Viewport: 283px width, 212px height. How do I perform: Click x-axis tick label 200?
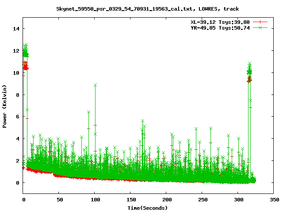pos(167,200)
